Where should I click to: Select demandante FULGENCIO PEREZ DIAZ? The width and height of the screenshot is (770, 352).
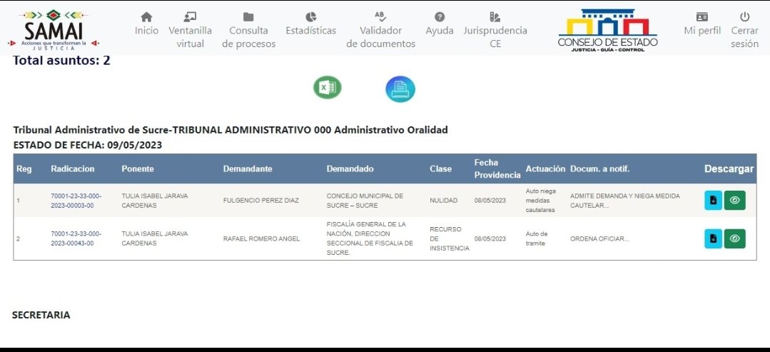260,201
